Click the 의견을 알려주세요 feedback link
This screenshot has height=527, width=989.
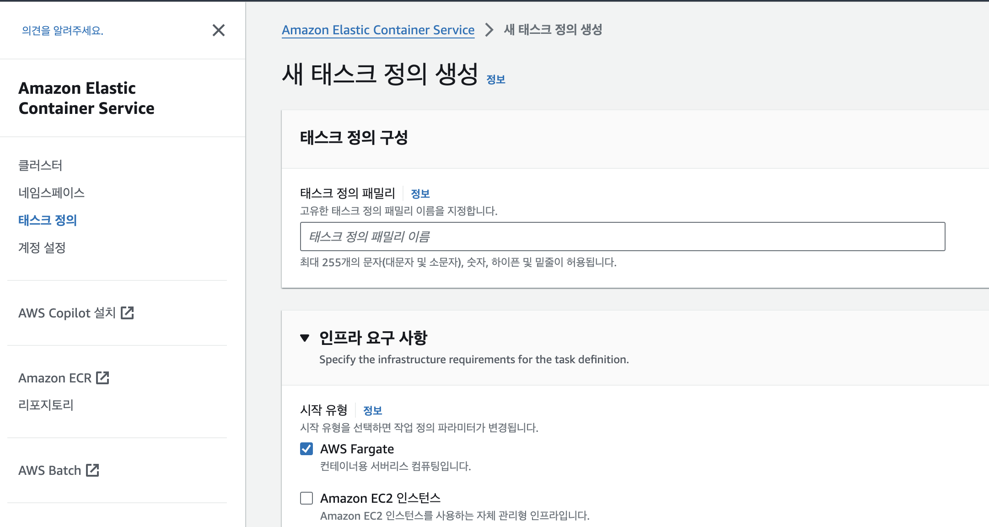coord(63,31)
